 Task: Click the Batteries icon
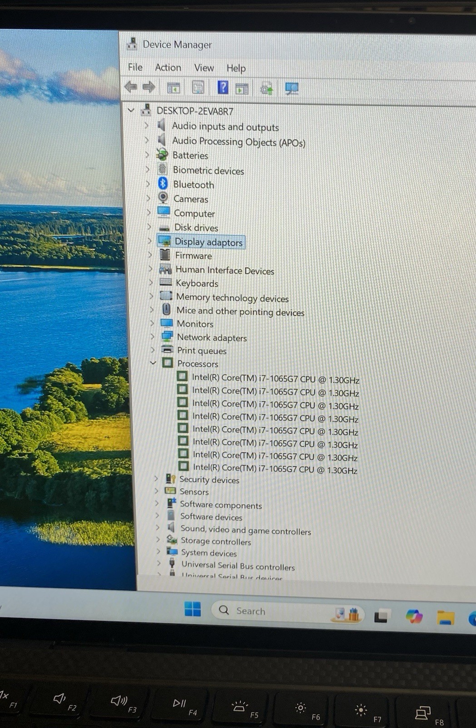(x=162, y=154)
